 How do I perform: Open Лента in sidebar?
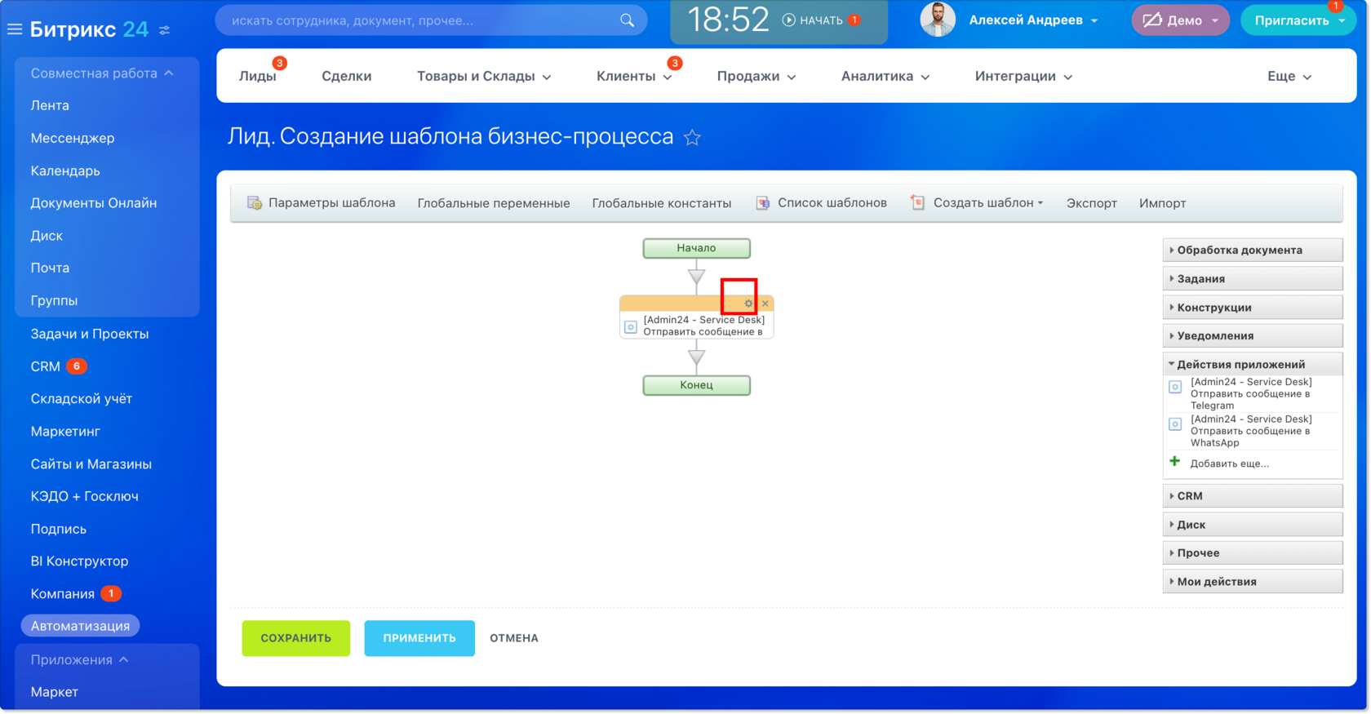(50, 105)
